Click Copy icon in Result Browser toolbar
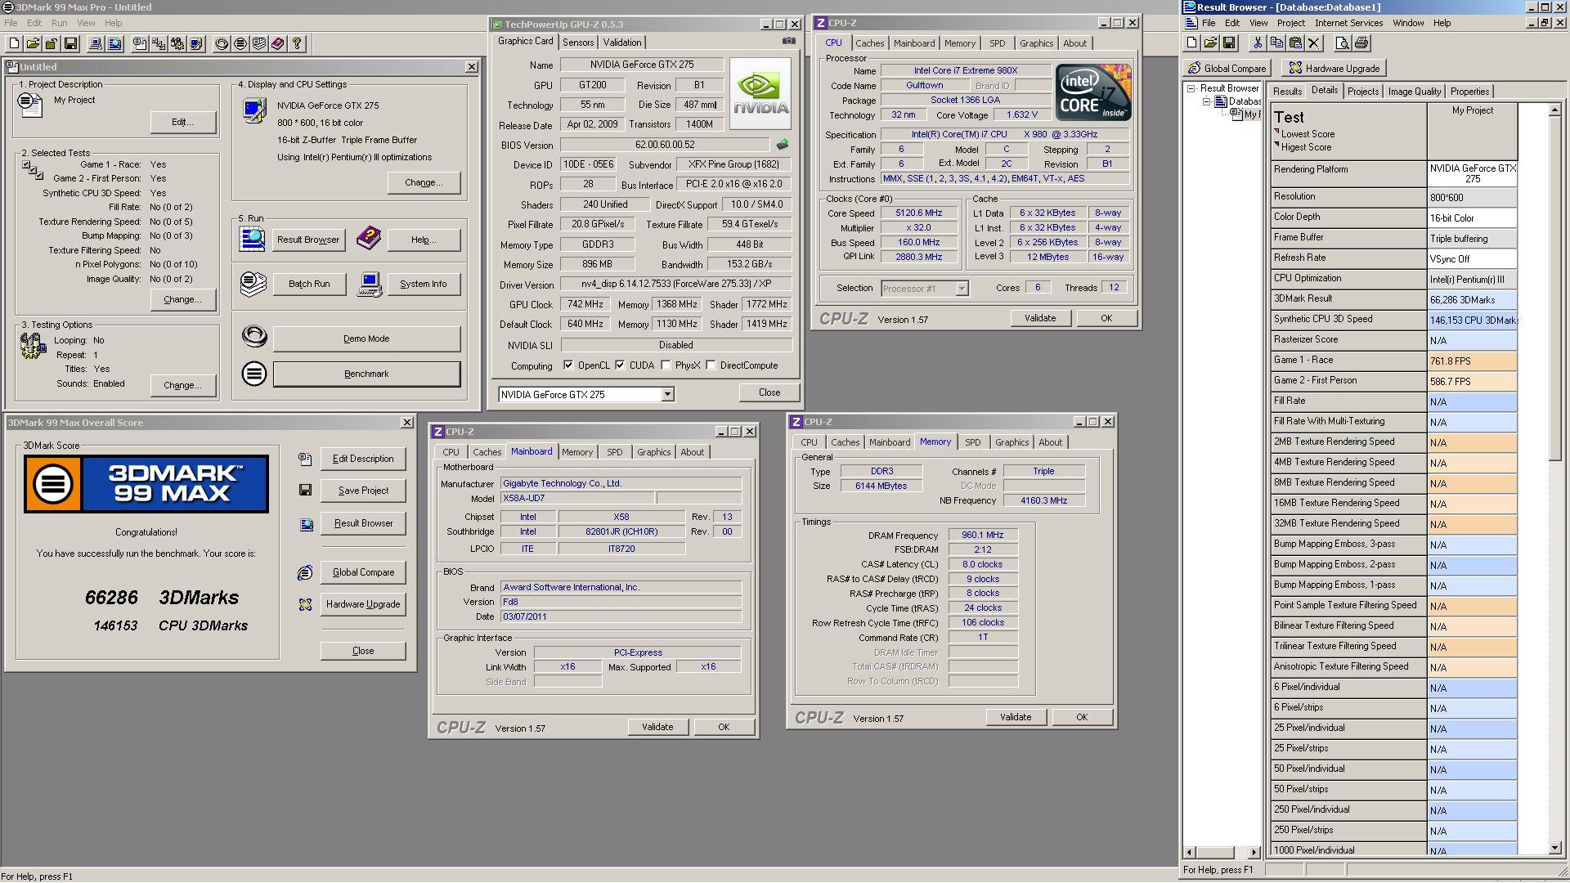The width and height of the screenshot is (1570, 883). tap(1276, 43)
